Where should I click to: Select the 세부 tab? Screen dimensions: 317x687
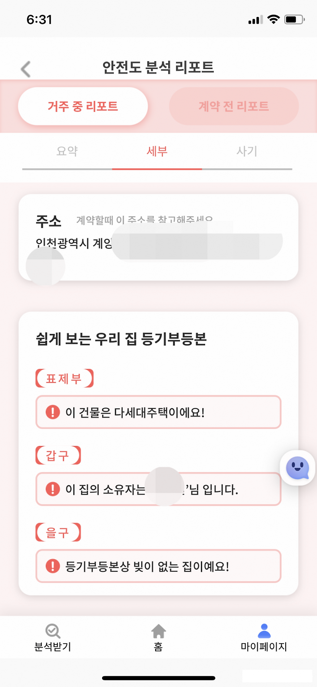[x=157, y=151]
